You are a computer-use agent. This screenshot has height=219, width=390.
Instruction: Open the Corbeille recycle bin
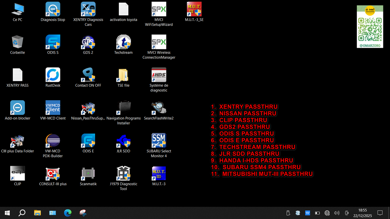click(17, 45)
